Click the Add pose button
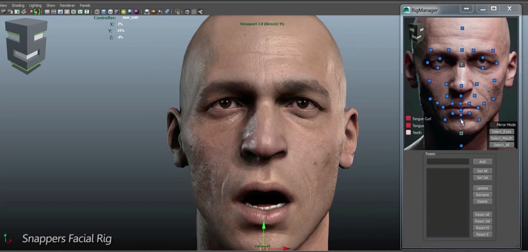The height and width of the screenshot is (252, 528). 482,161
